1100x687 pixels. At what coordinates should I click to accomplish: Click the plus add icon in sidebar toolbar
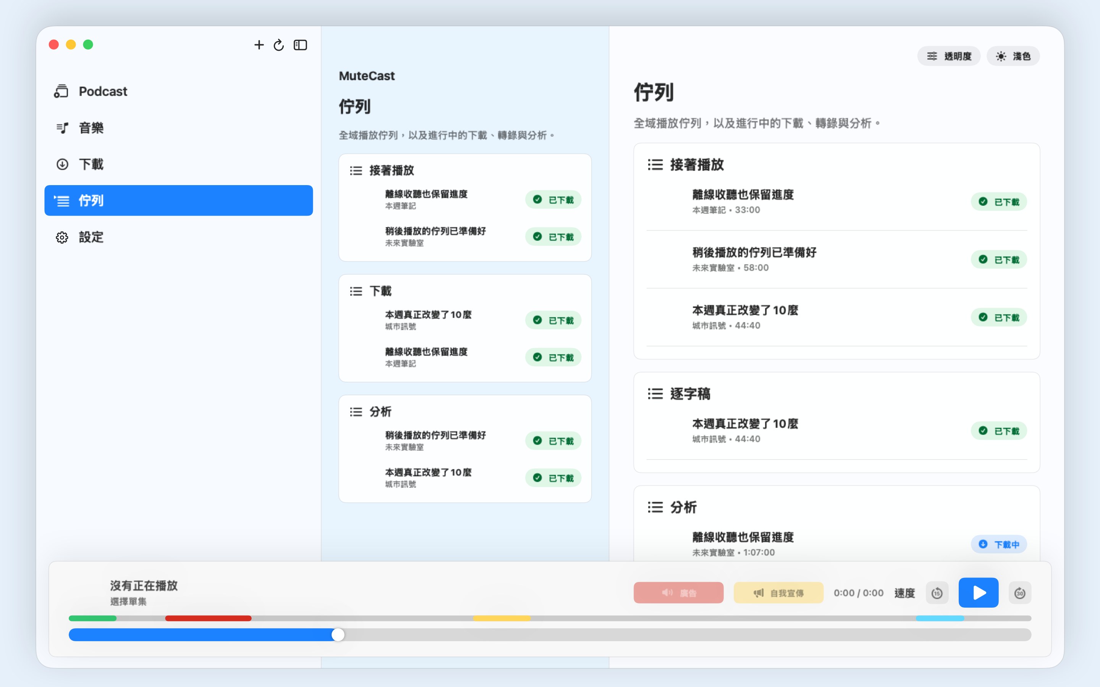[259, 45]
